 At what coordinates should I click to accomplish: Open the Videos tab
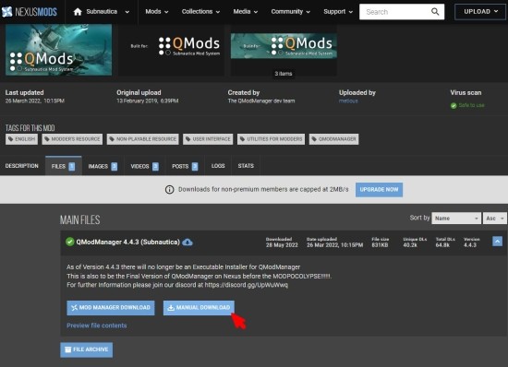coord(144,166)
